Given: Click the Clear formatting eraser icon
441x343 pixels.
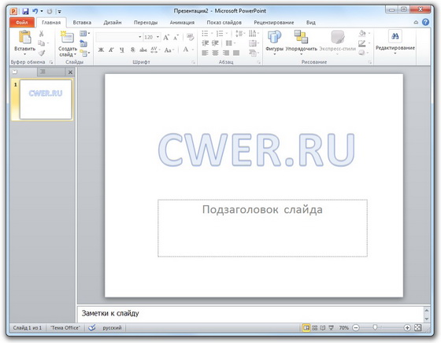Looking at the screenshot, I should coord(190,37).
